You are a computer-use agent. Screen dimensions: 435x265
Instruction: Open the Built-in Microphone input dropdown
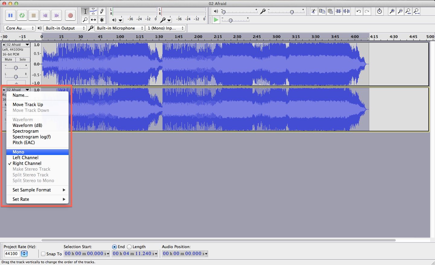tap(119, 28)
